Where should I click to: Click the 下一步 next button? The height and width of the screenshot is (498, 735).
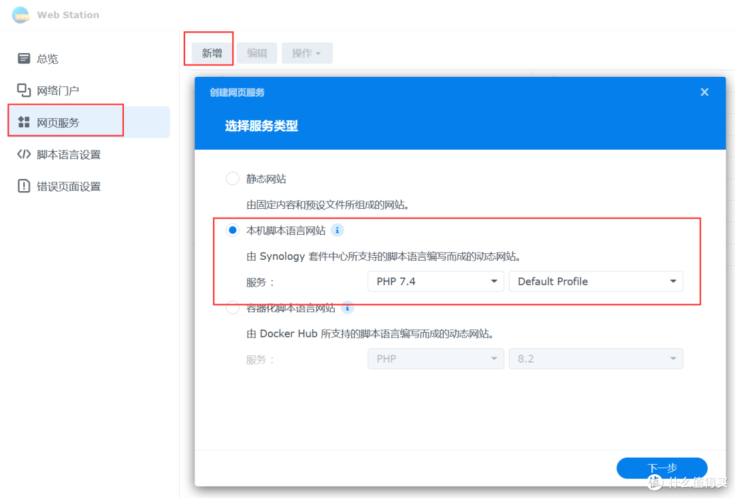pos(661,468)
